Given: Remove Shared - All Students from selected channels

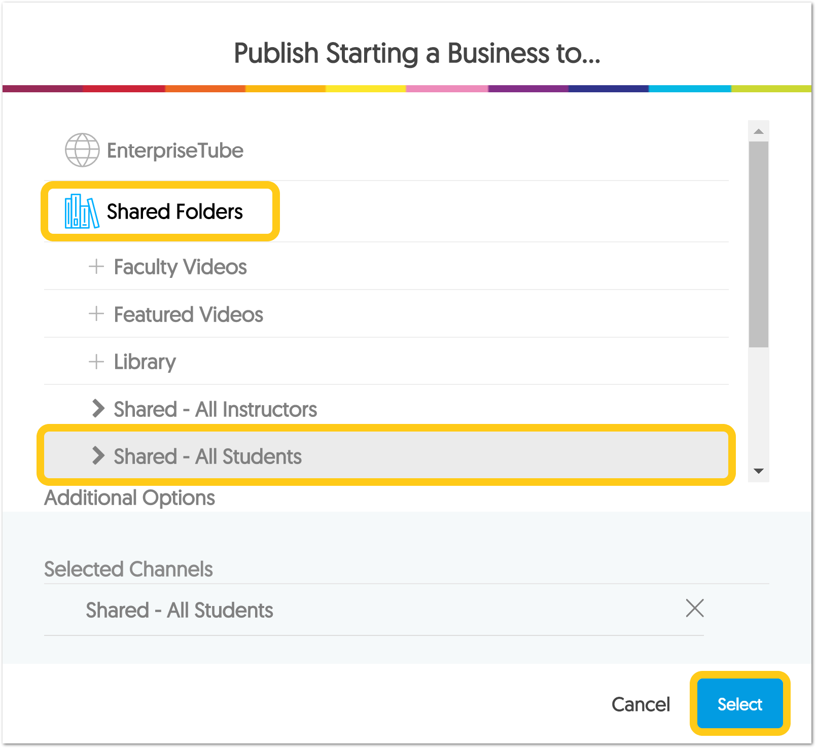Looking at the screenshot, I should click(x=694, y=608).
